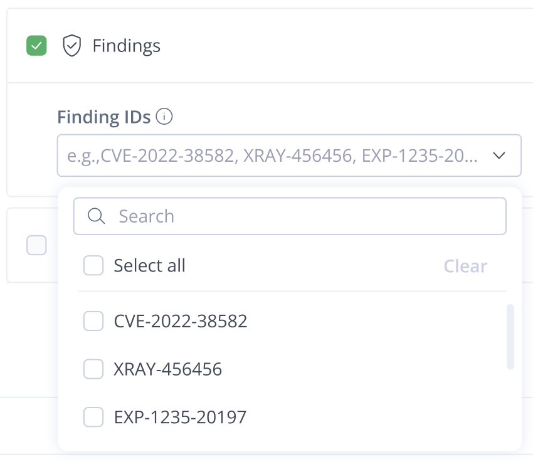Viewport: 533px width, 464px height.
Task: Select the XRAY-456456 option text
Action: click(x=168, y=369)
